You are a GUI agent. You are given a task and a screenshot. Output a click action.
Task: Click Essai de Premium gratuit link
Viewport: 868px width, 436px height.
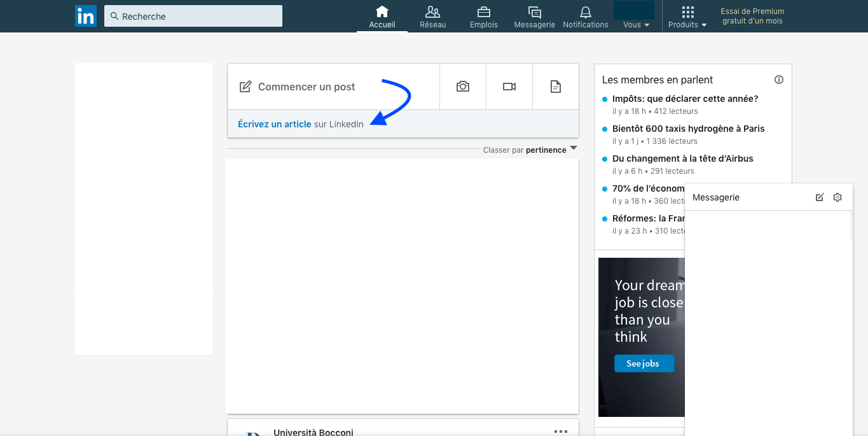(x=752, y=17)
